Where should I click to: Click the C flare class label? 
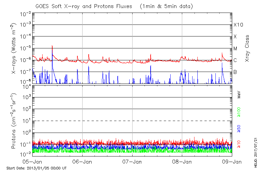(x=235, y=60)
